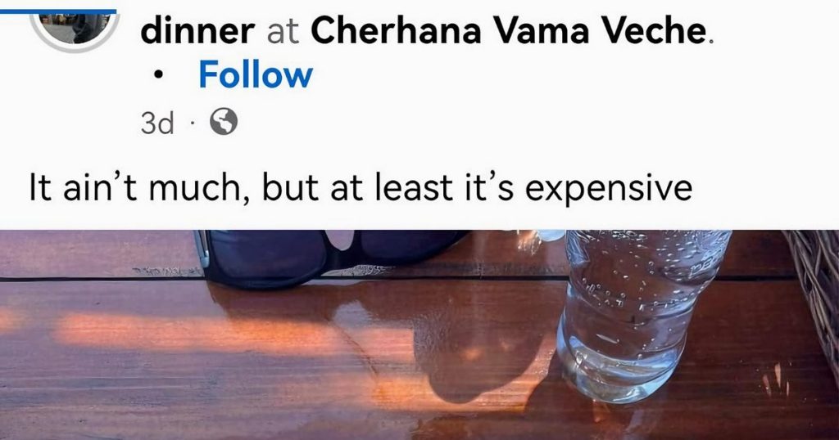Image resolution: width=839 pixels, height=440 pixels.
Task: Click the dark seam between table planks
Action: (x=98, y=279)
